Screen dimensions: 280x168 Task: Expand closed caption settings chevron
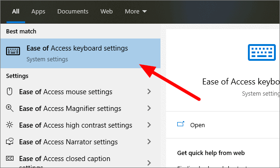pyautogui.click(x=149, y=162)
